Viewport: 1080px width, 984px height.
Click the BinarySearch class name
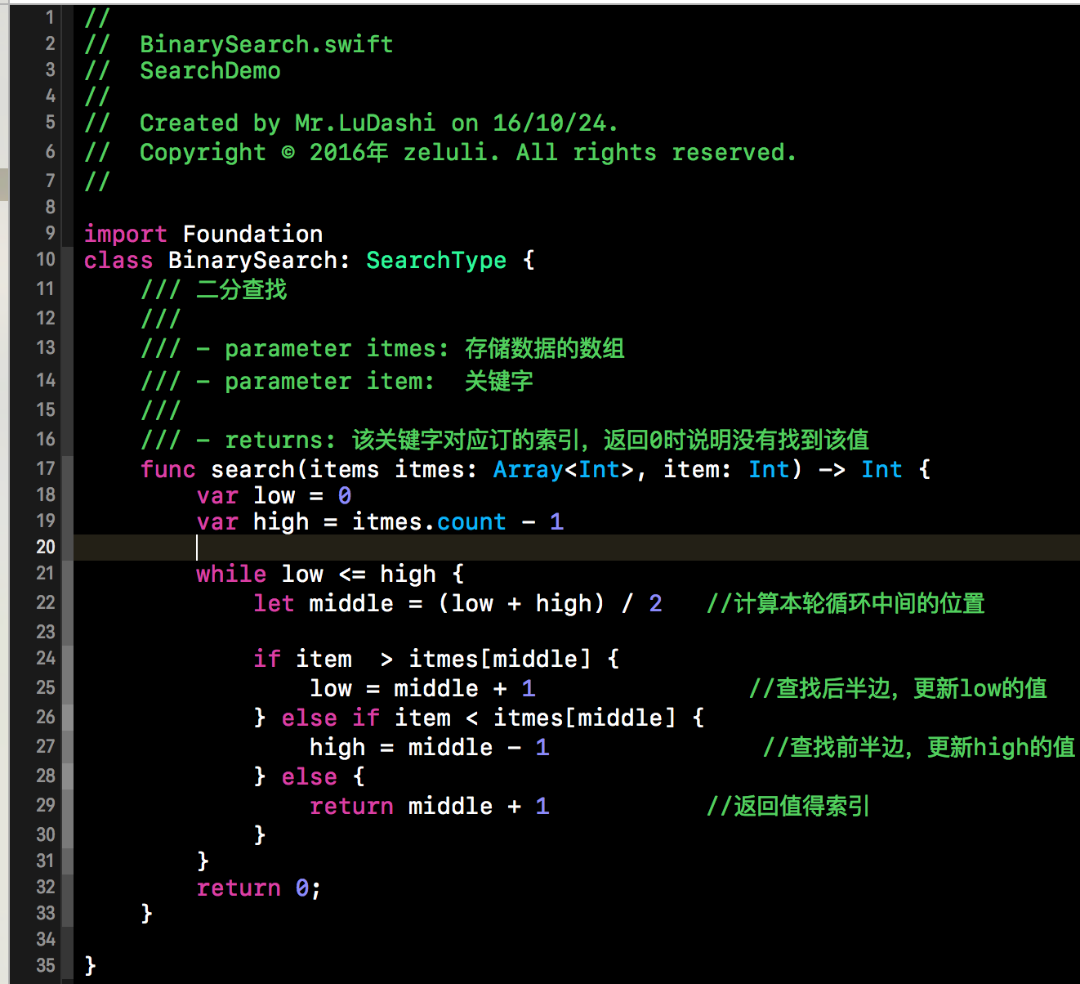[x=252, y=260]
